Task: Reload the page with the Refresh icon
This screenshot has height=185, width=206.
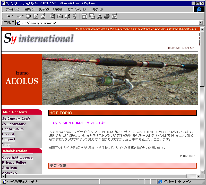Action: tap(36, 16)
